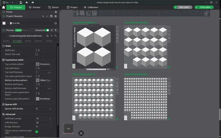
Task: Open Print plate dropdown arrow
Action: pyautogui.click(x=196, y=7)
